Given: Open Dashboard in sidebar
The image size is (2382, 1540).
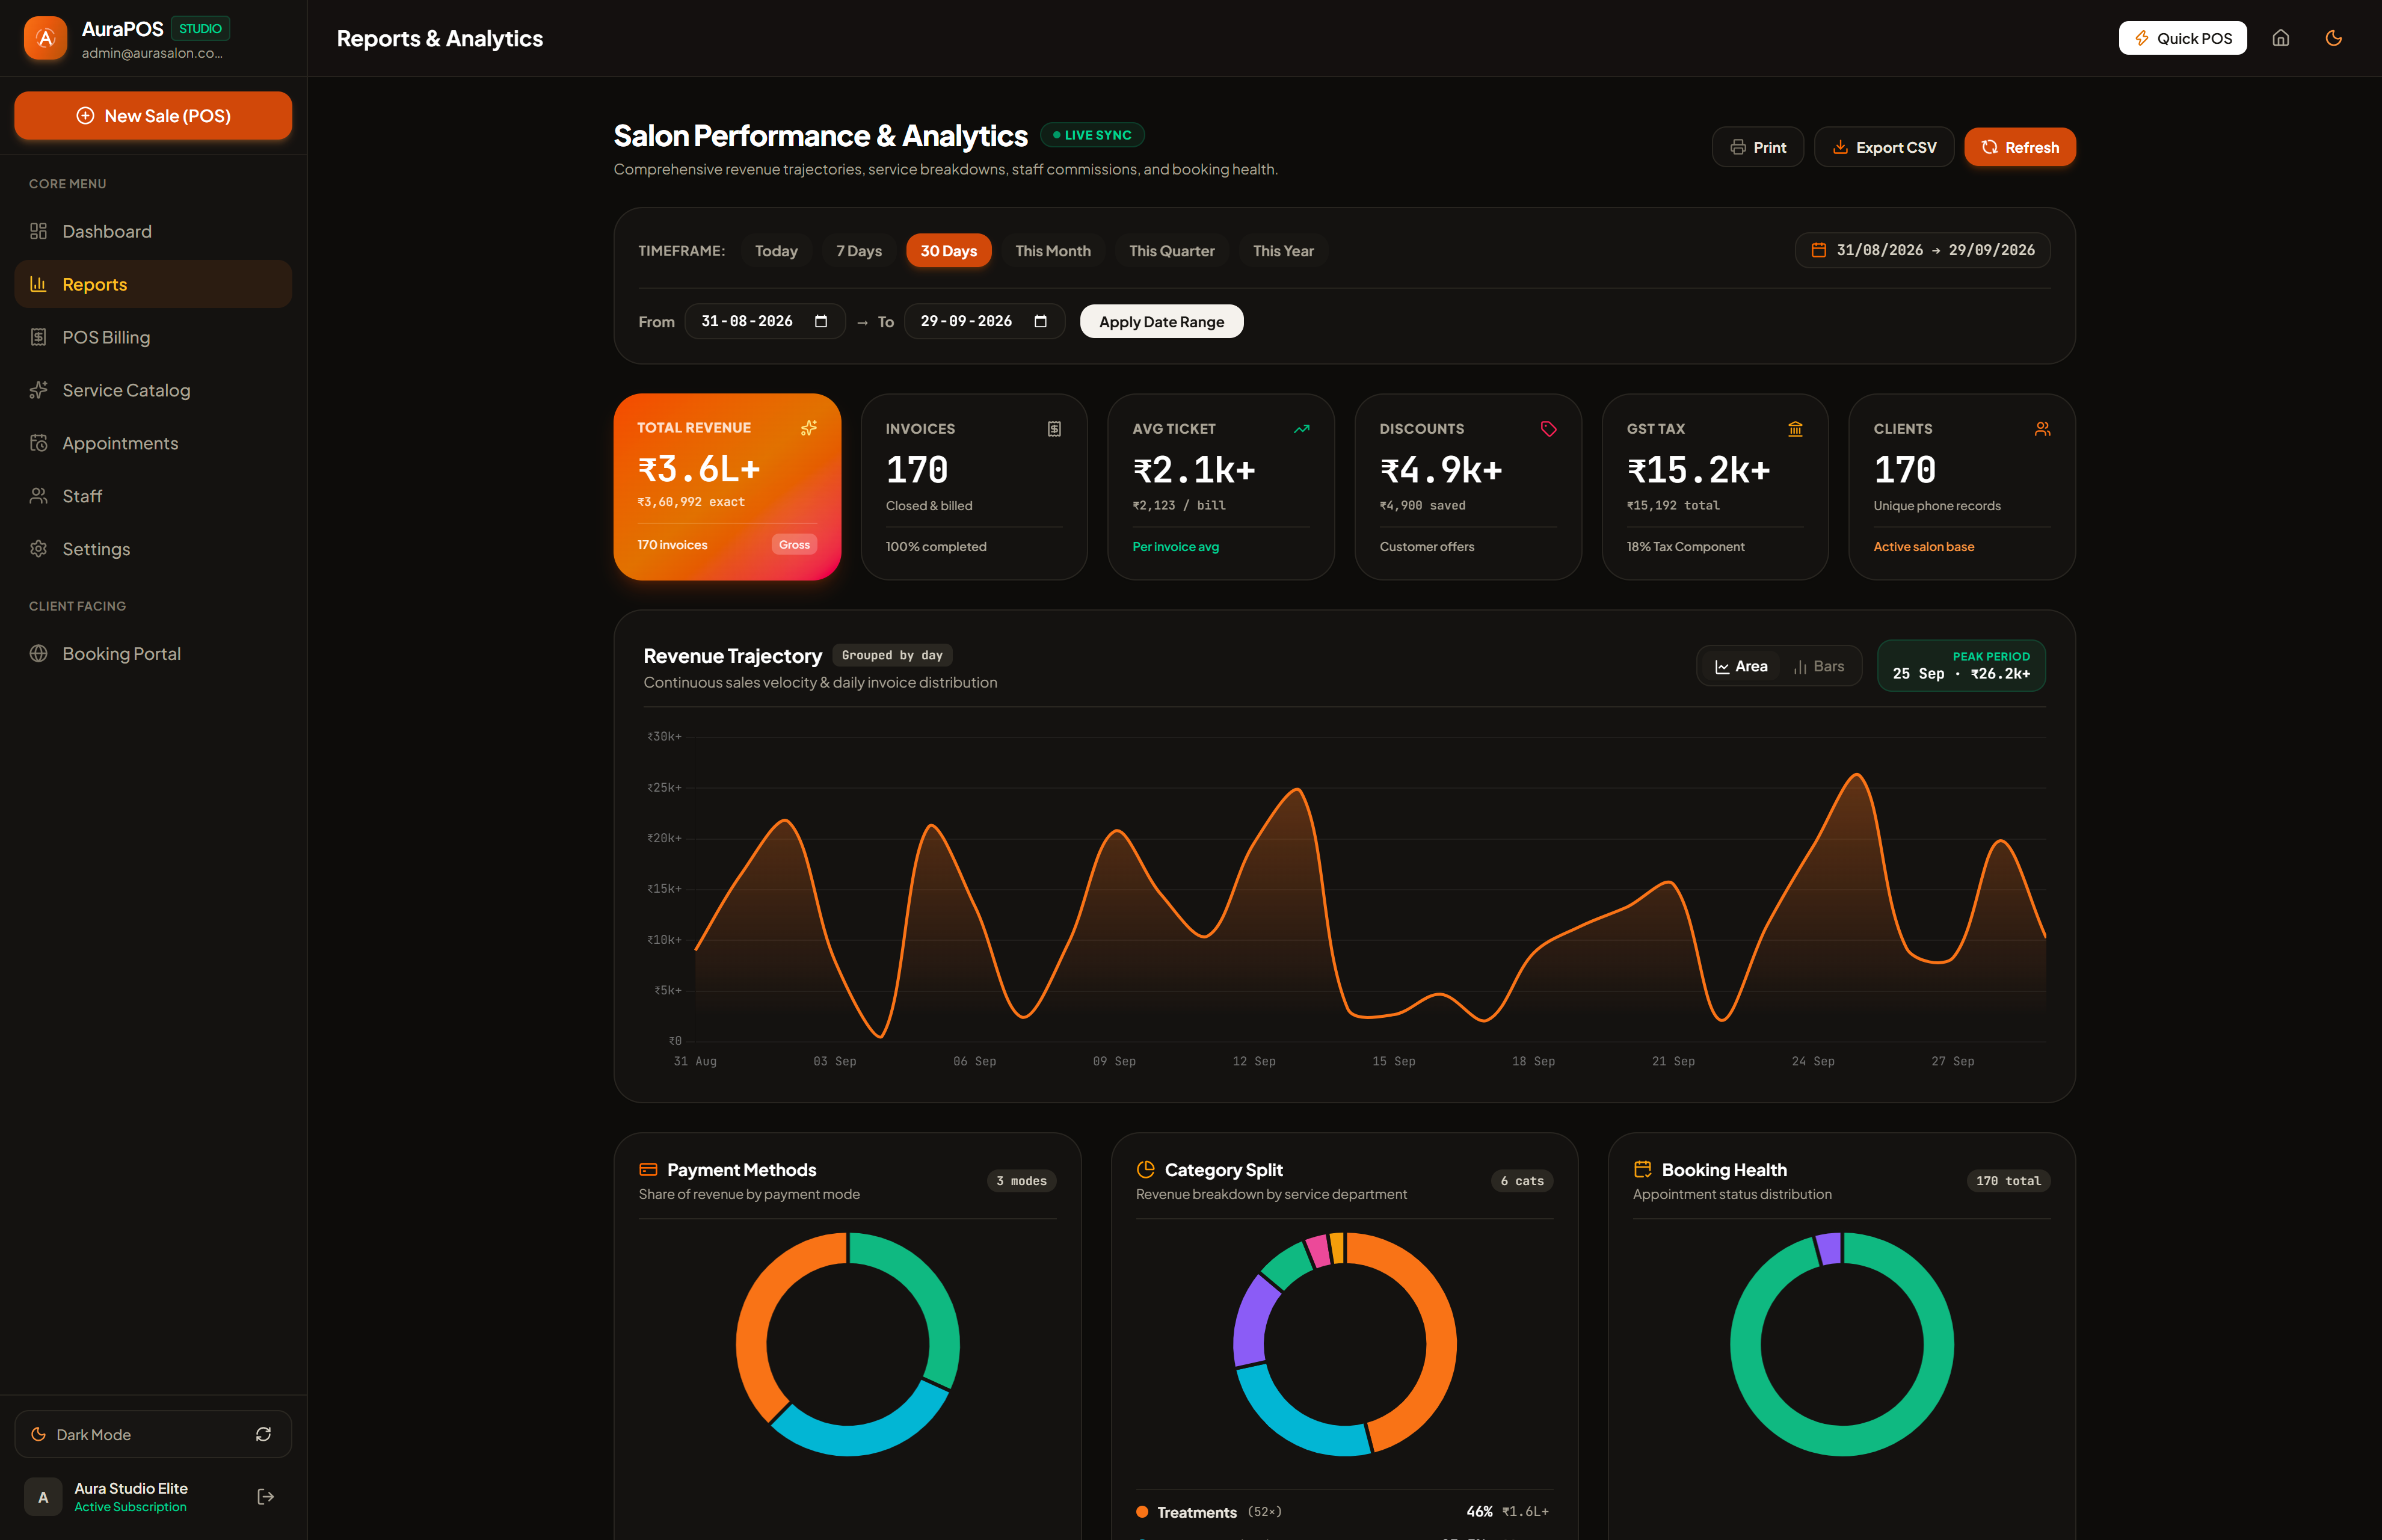Looking at the screenshot, I should [153, 231].
